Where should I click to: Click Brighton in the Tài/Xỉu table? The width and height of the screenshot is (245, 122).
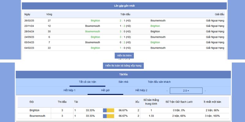point(35,110)
